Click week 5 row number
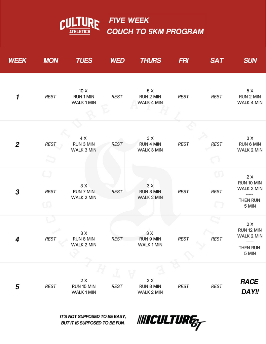Viewport: 266px width, 344px height. [x=17, y=287]
